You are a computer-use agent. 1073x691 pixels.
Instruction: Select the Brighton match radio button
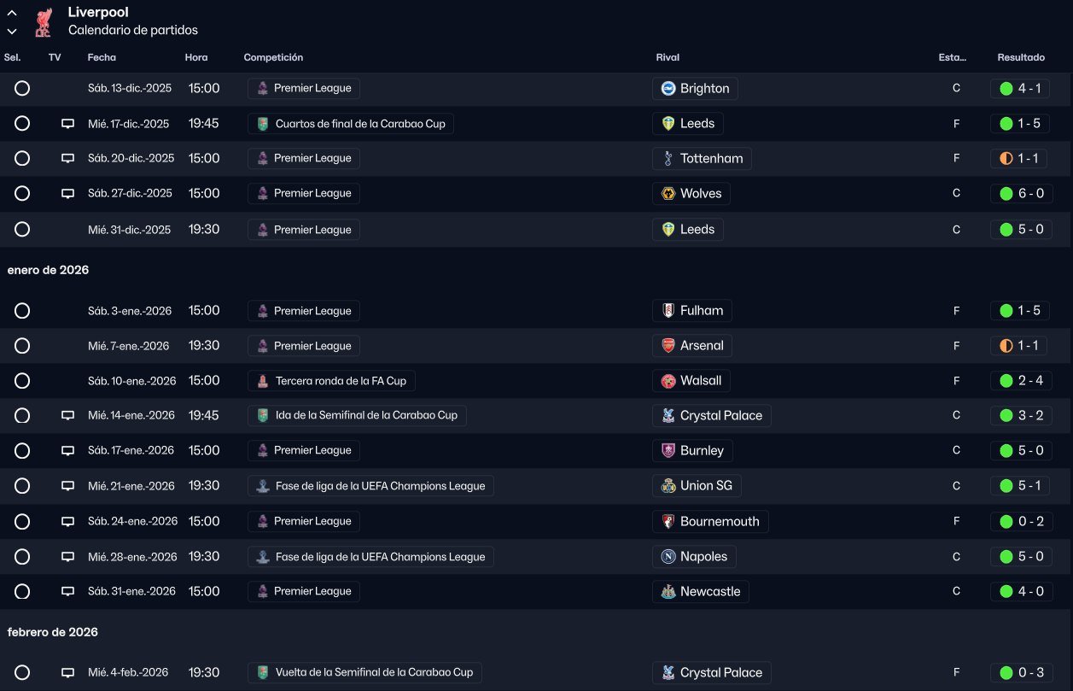pyautogui.click(x=22, y=88)
